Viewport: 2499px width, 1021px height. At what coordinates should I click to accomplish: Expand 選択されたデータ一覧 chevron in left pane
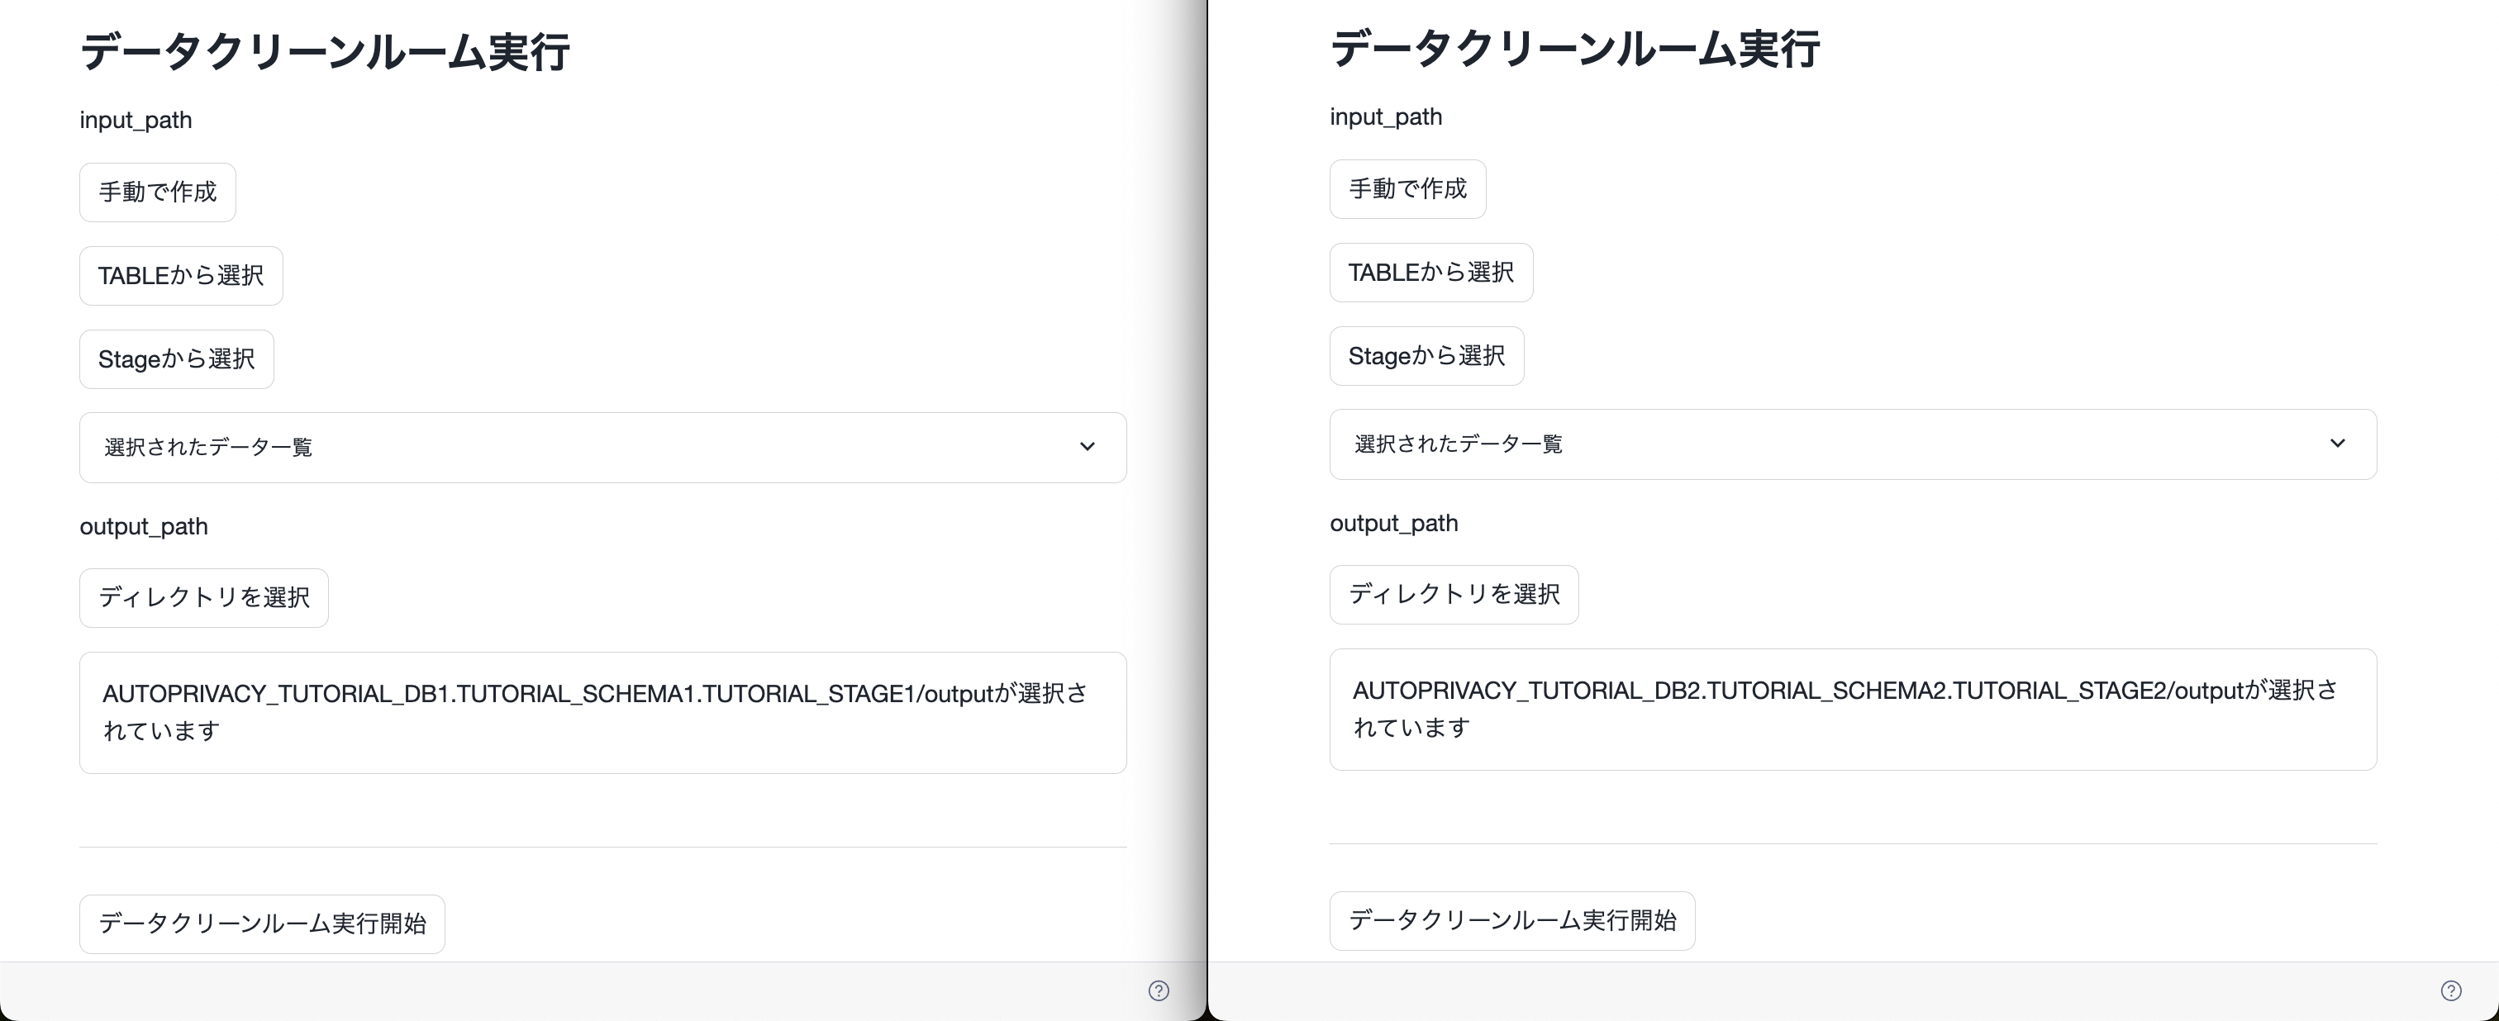(1087, 447)
